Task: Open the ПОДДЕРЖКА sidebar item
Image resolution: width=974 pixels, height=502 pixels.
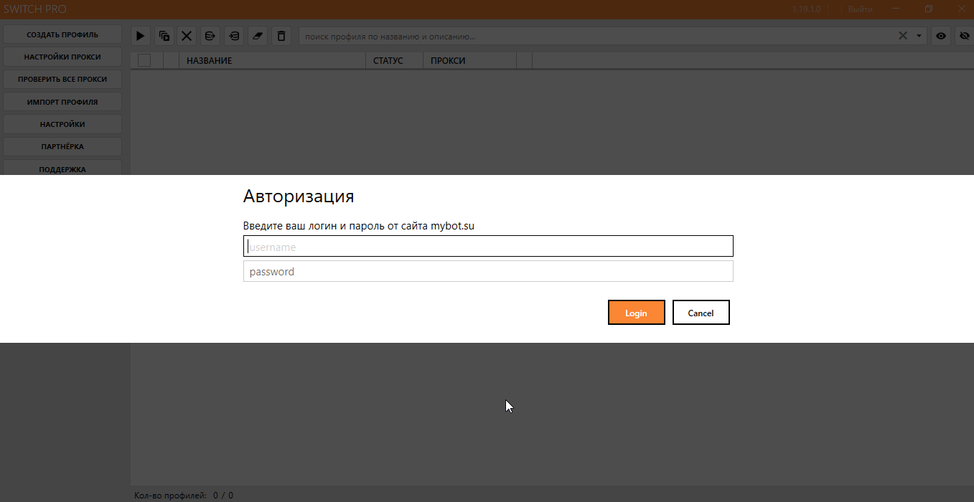Action: click(x=62, y=169)
